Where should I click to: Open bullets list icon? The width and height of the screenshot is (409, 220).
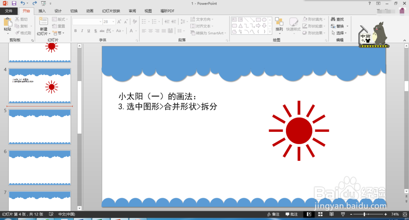(x=144, y=22)
